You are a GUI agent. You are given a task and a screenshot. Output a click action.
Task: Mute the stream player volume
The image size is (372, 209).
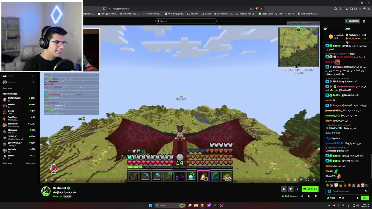click(52, 180)
